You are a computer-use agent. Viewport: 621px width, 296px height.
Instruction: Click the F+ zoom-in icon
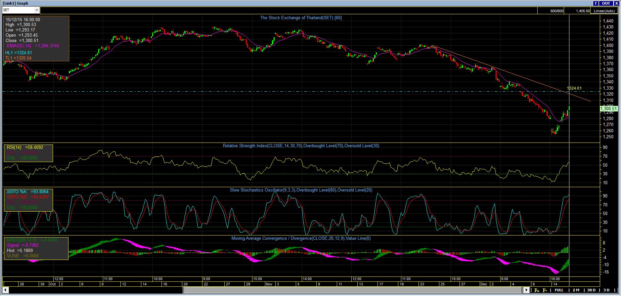coord(537,290)
